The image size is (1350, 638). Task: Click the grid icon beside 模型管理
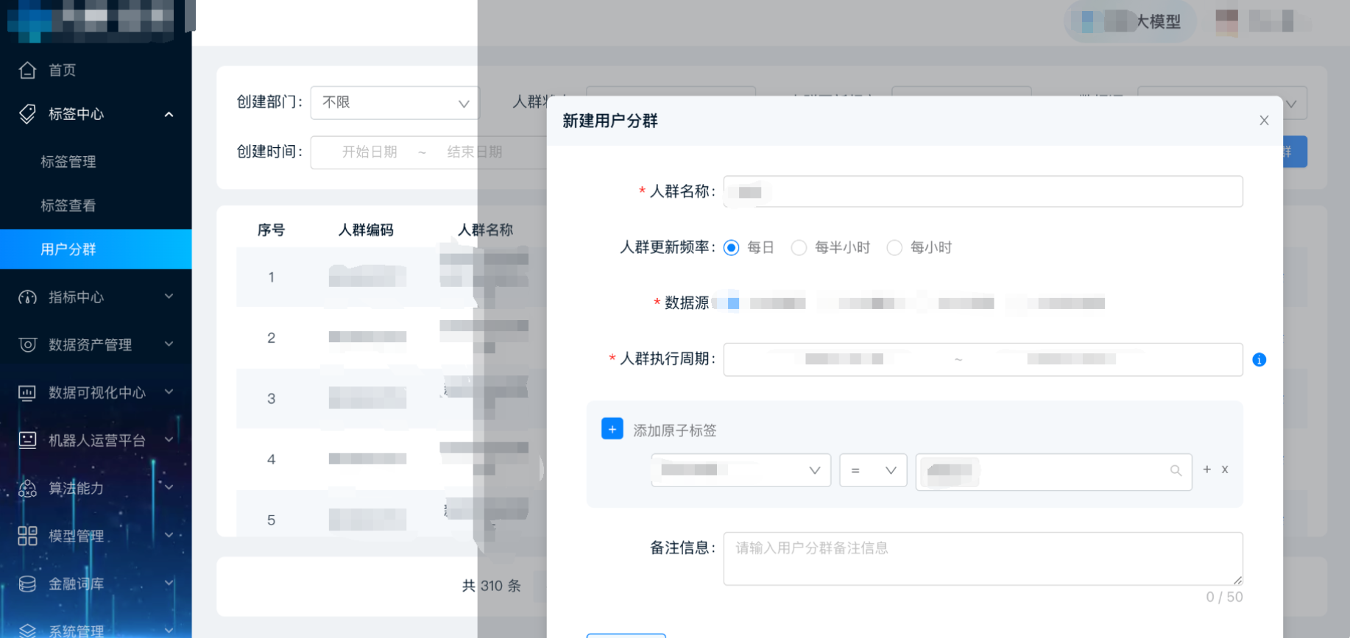[x=28, y=536]
